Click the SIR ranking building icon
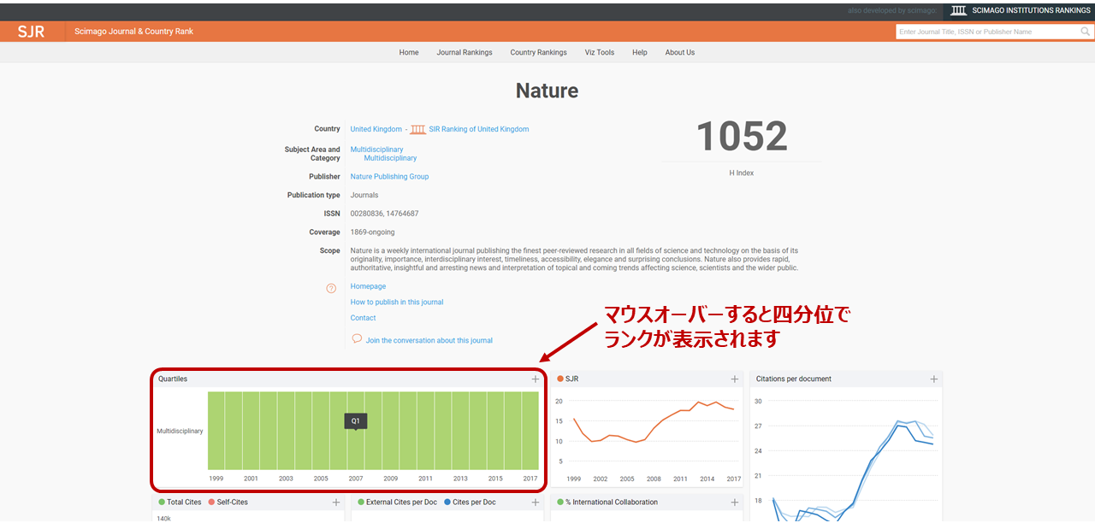The width and height of the screenshot is (1095, 523). [x=417, y=129]
